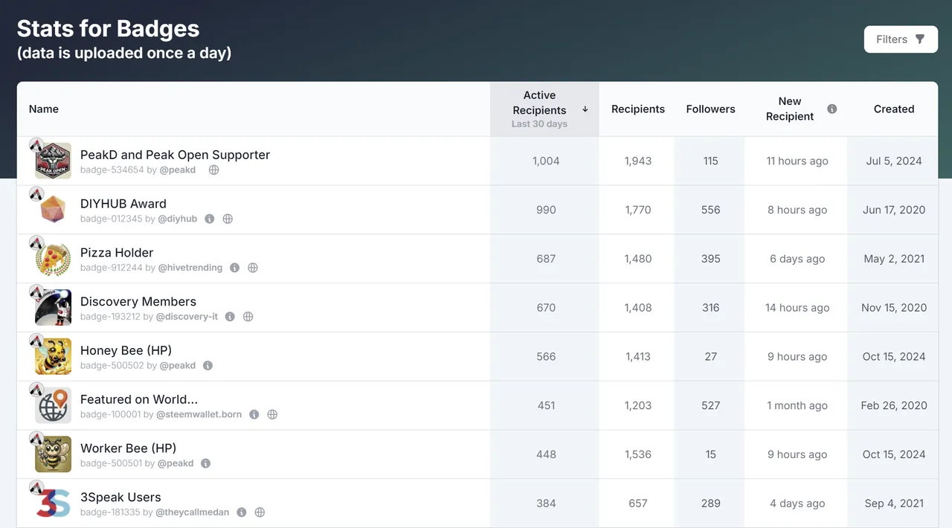Open the Honey Bee (HP) badge name
Image resolution: width=952 pixels, height=528 pixels.
tap(126, 350)
